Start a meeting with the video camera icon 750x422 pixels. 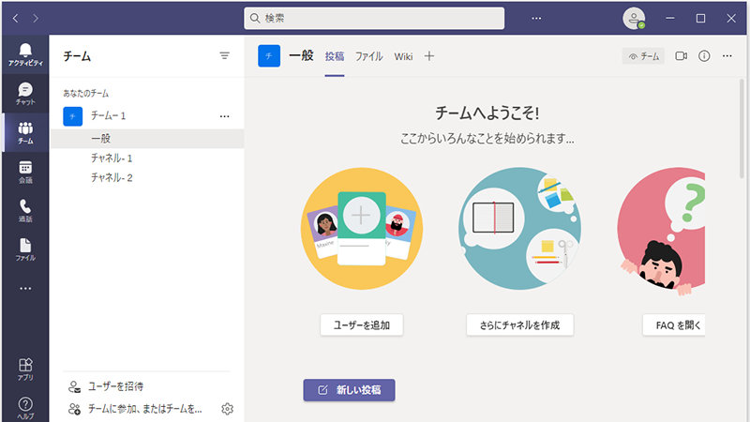pos(681,56)
